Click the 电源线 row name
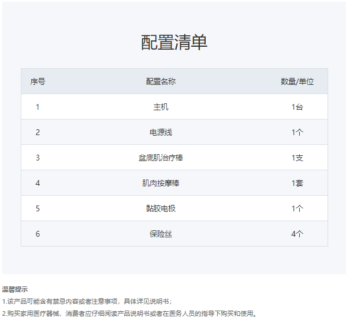The height and width of the screenshot is (336, 346). click(161, 132)
